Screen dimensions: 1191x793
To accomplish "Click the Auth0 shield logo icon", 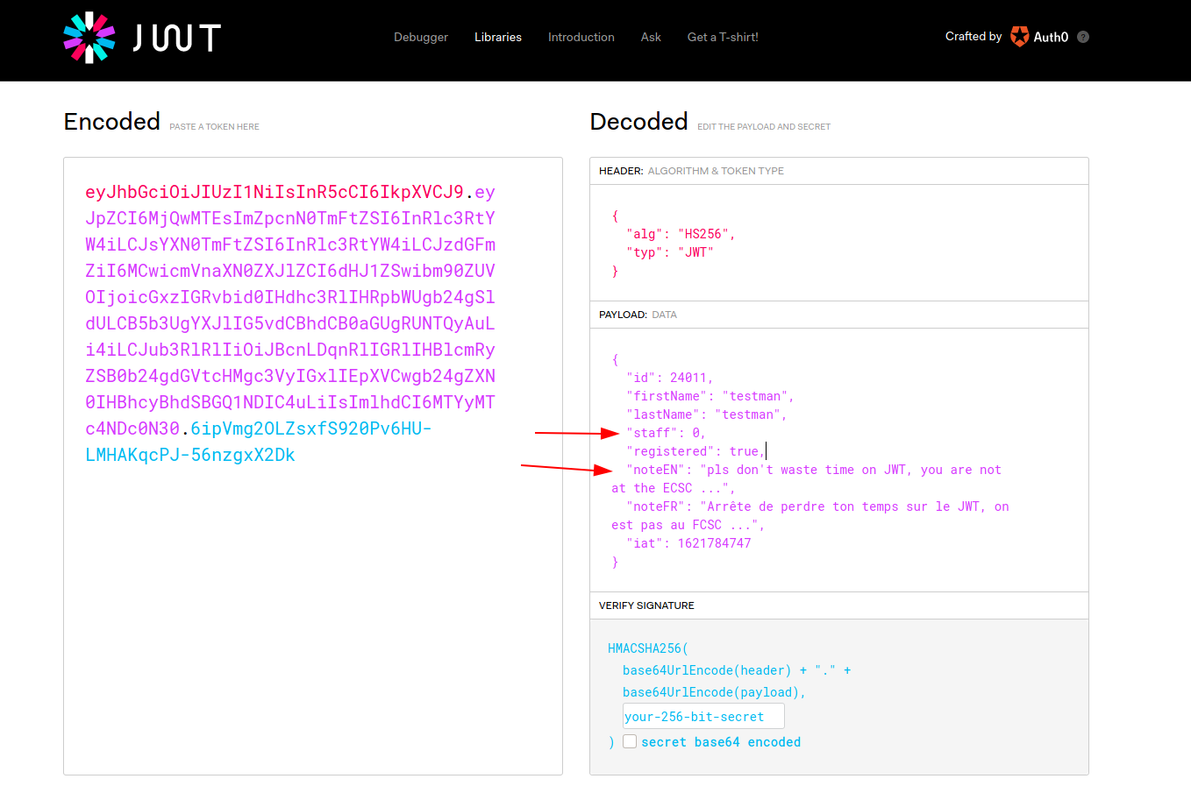I will 1019,37.
